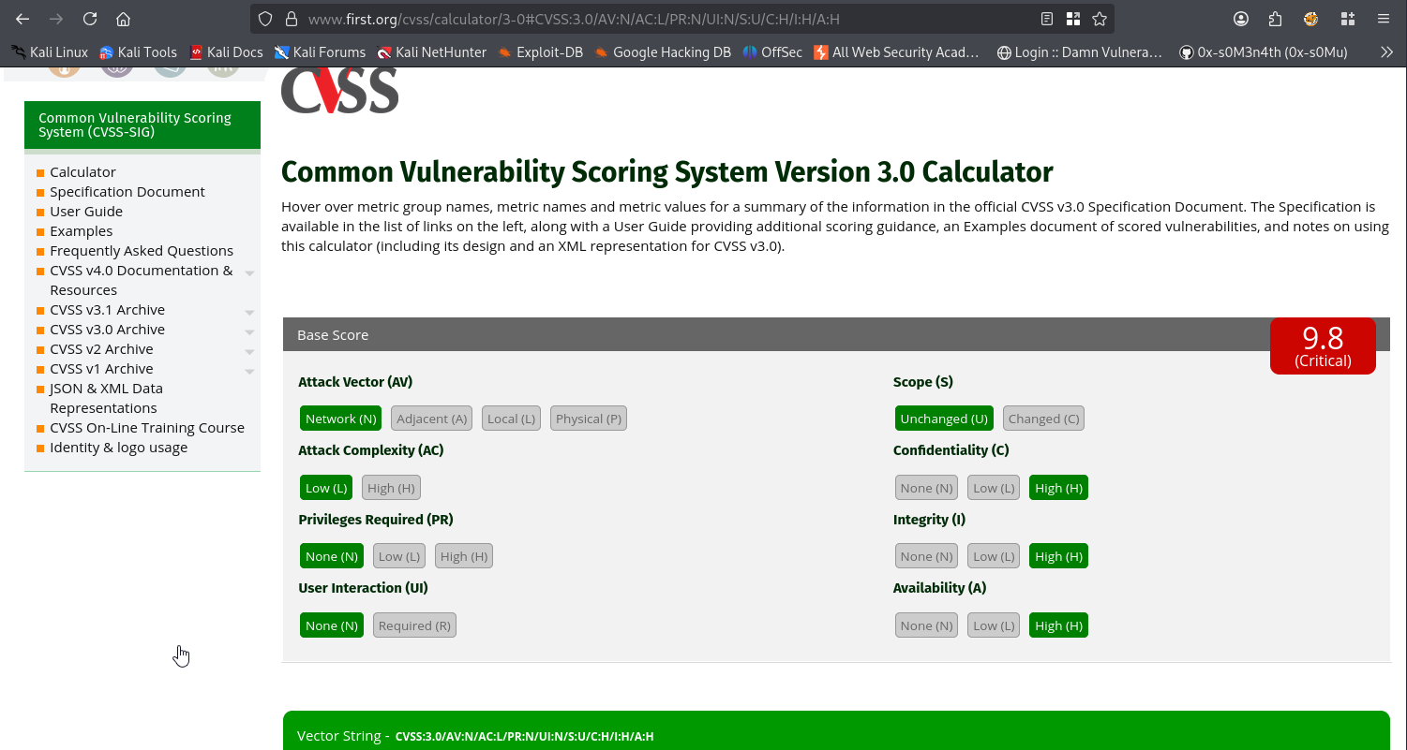
Task: Open the browser home page icon
Action: (x=123, y=19)
